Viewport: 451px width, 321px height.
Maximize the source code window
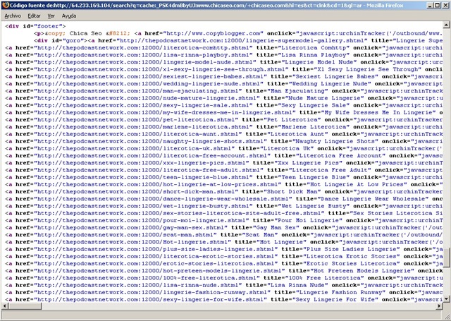click(x=437, y=5)
